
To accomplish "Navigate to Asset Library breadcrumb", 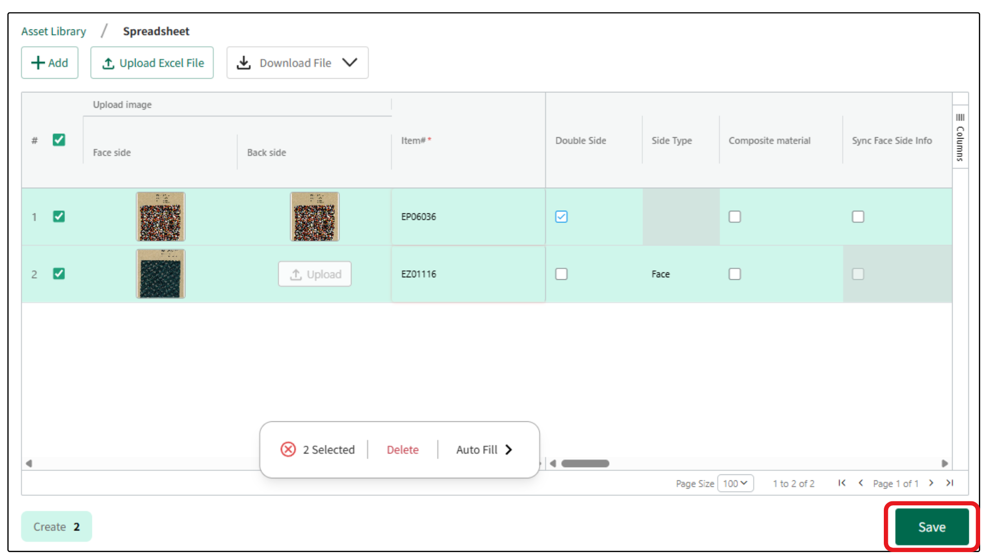I will click(x=54, y=31).
